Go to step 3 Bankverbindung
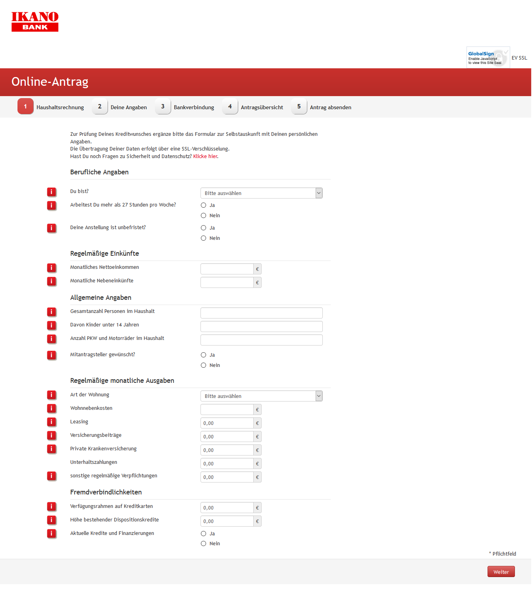Screen dimensions: 532x610 [x=185, y=107]
